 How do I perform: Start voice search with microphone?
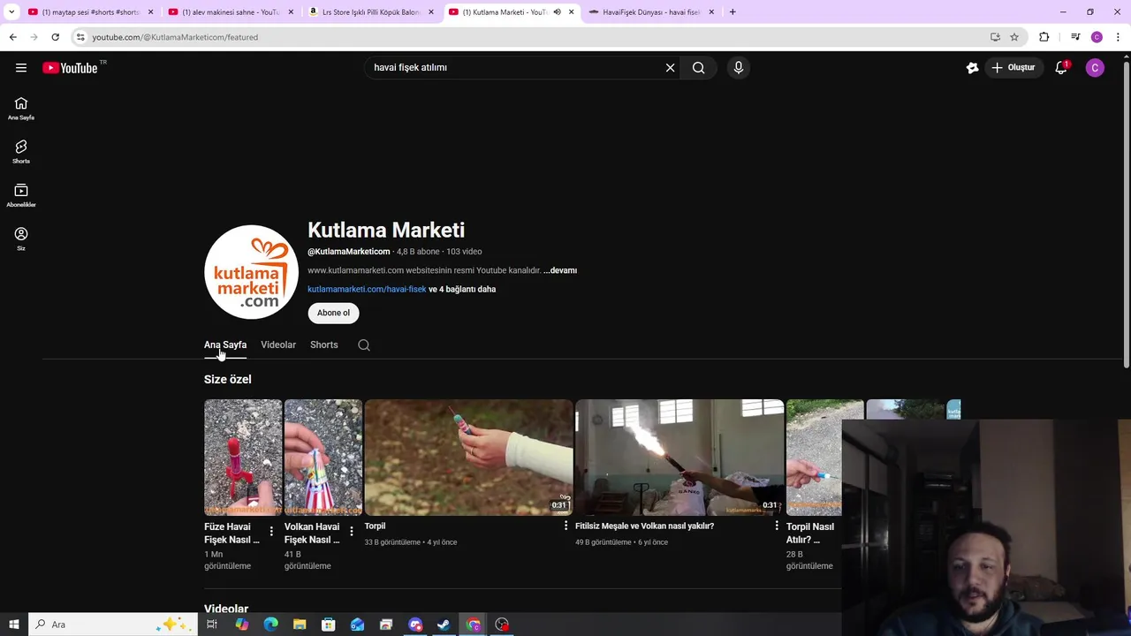point(739,67)
